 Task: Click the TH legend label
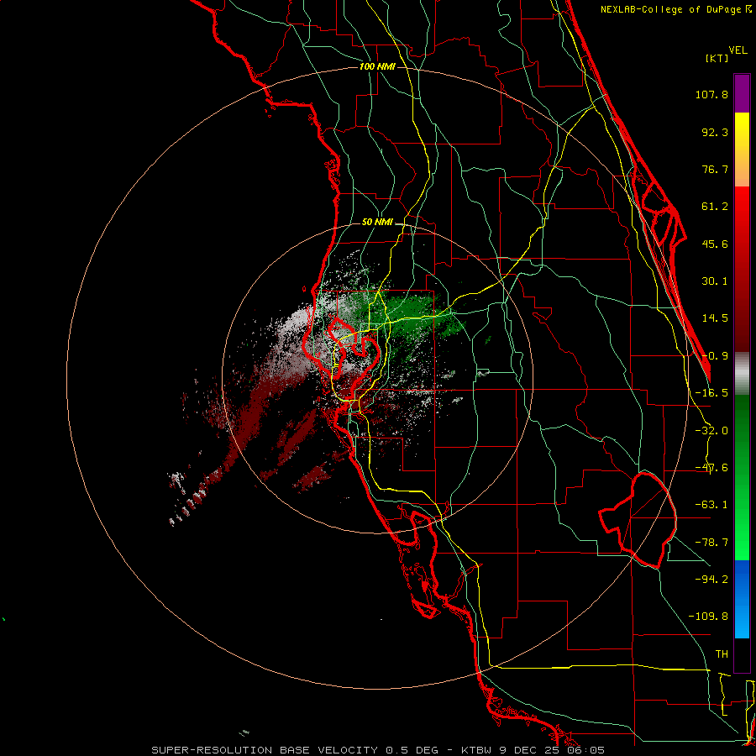tap(722, 654)
